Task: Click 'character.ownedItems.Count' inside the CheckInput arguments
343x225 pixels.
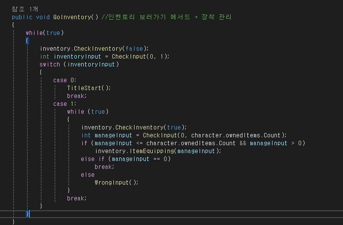Action: click(236, 135)
